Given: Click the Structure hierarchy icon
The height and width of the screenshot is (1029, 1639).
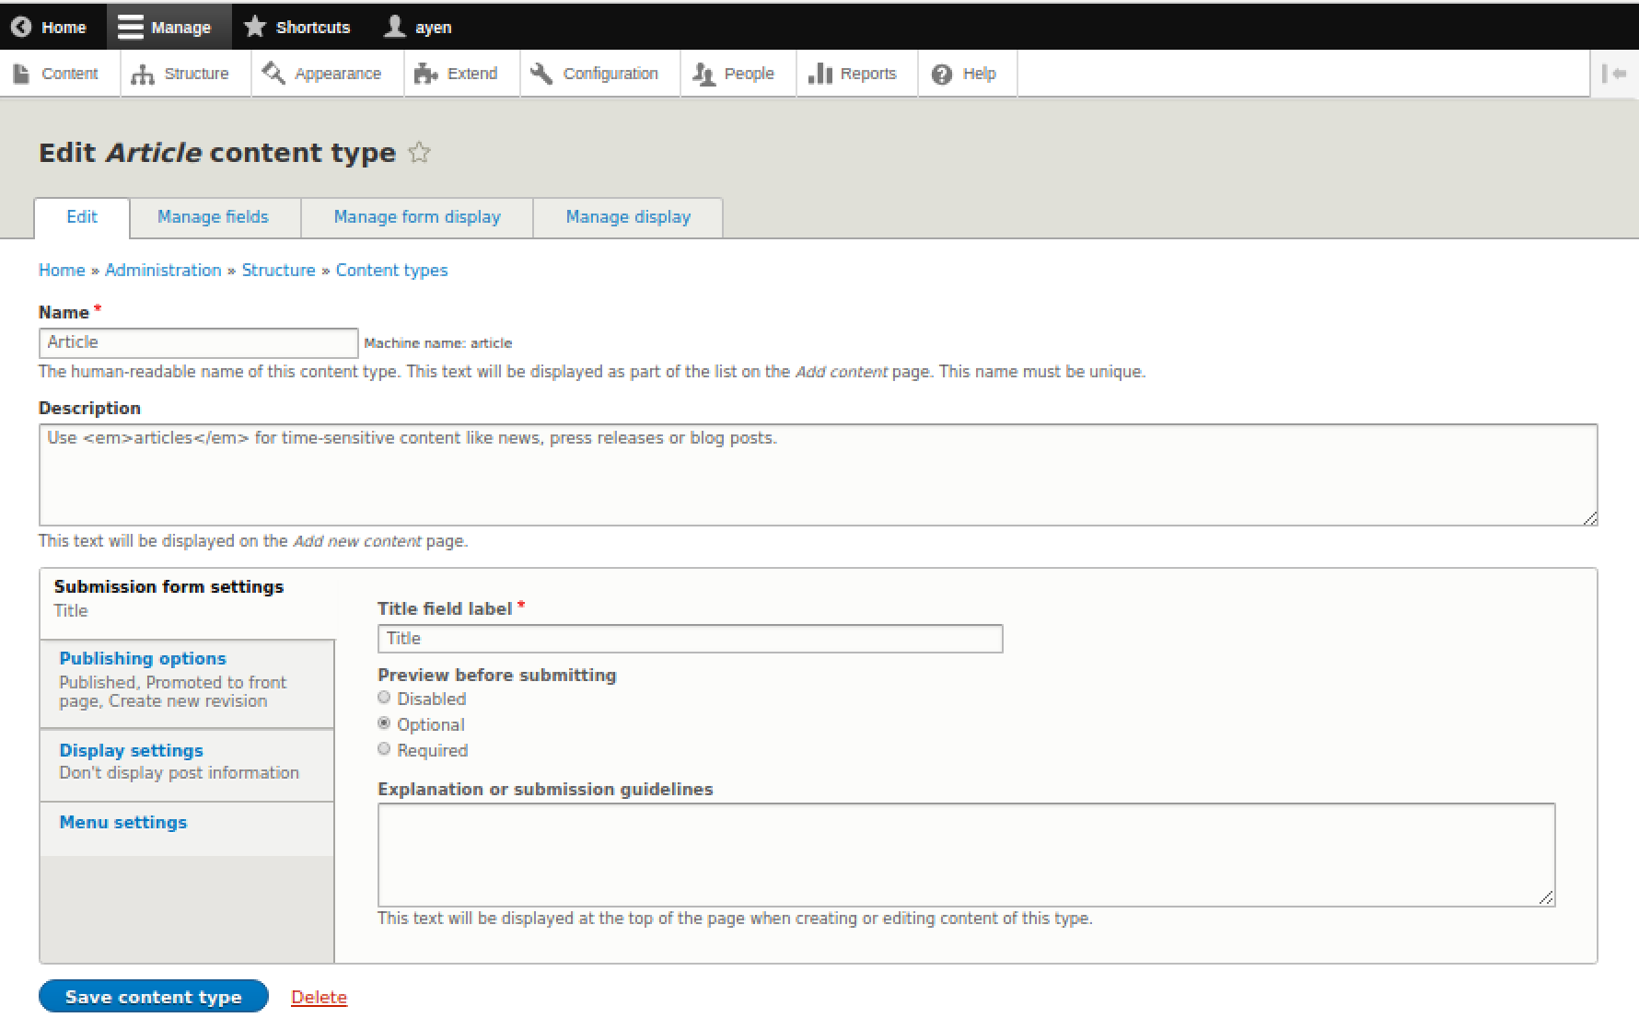Looking at the screenshot, I should click(143, 74).
